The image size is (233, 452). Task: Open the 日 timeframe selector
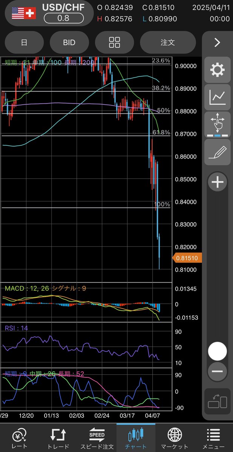pyautogui.click(x=24, y=43)
